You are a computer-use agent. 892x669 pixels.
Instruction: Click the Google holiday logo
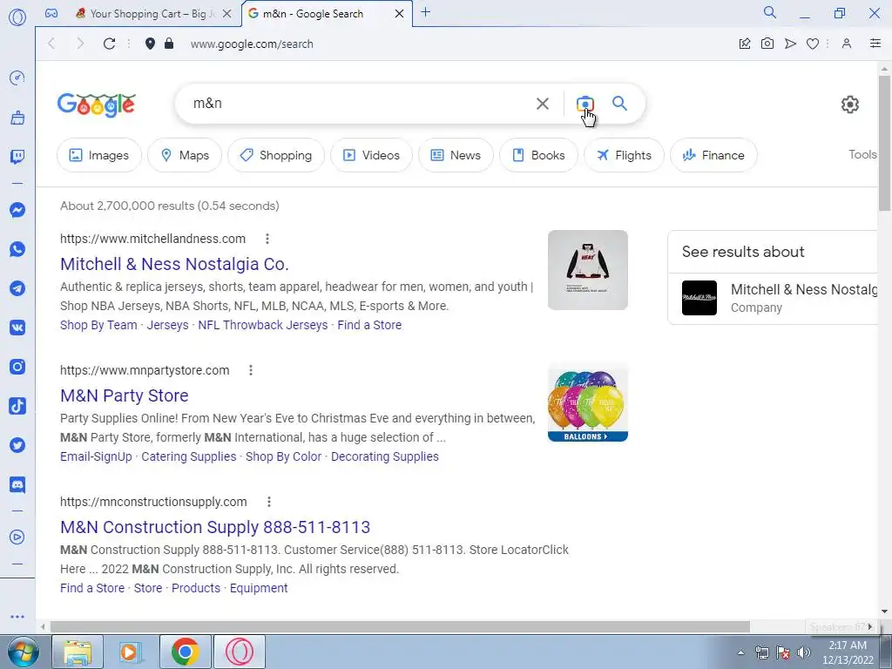(96, 105)
